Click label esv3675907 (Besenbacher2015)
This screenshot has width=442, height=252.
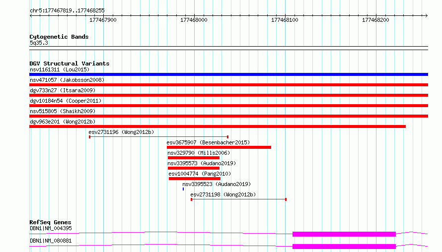[x=208, y=142]
